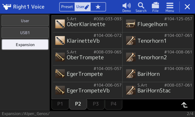Select the USB1 storage button

tap(25, 32)
